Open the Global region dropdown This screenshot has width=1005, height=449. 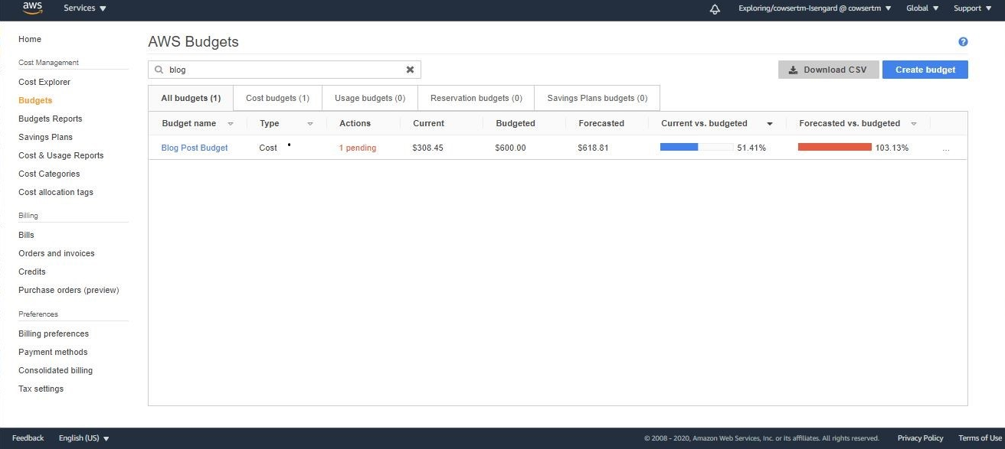[x=922, y=8]
